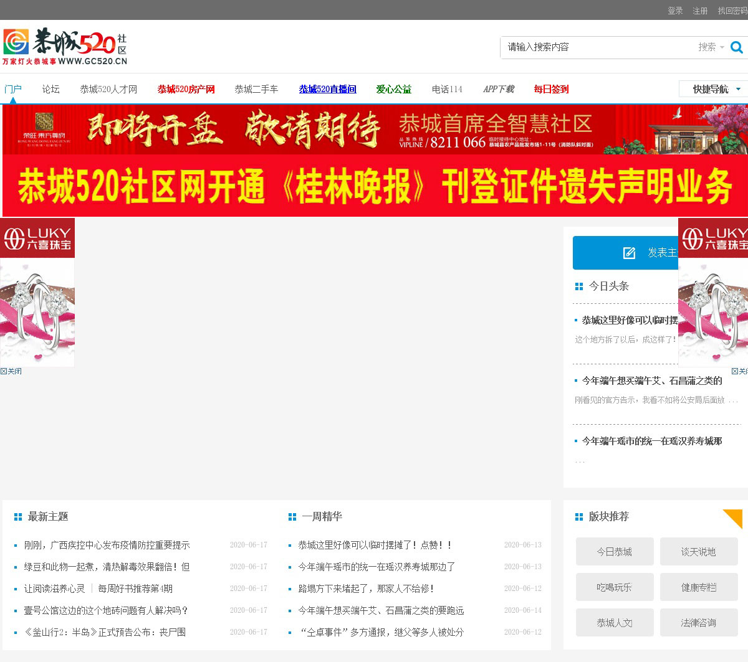Close the left LUKY floating ad
The height and width of the screenshot is (662, 748).
[x=11, y=371]
